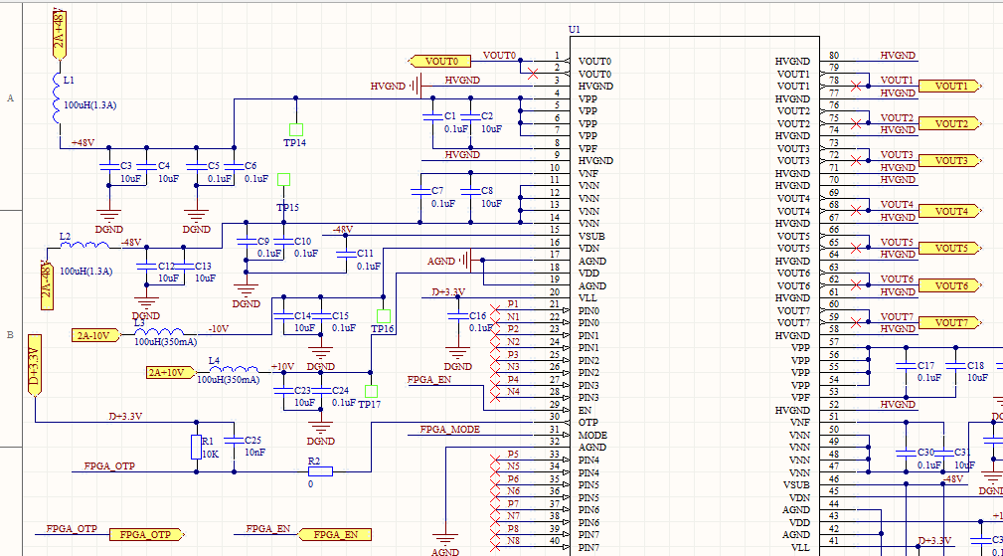This screenshot has height=556, width=1003.
Task: Click the VOUT0 yellow port
Action: click(x=440, y=62)
